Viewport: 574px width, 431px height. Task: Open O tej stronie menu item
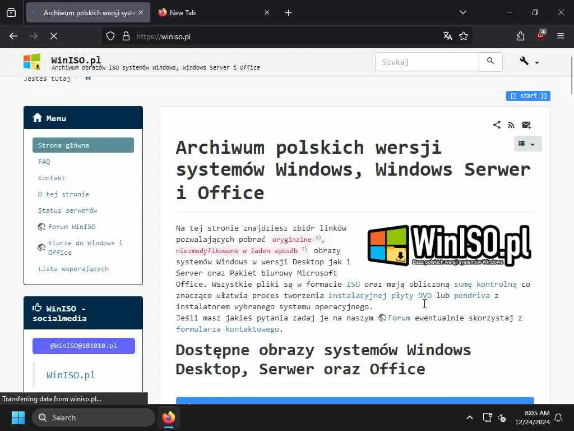click(63, 194)
